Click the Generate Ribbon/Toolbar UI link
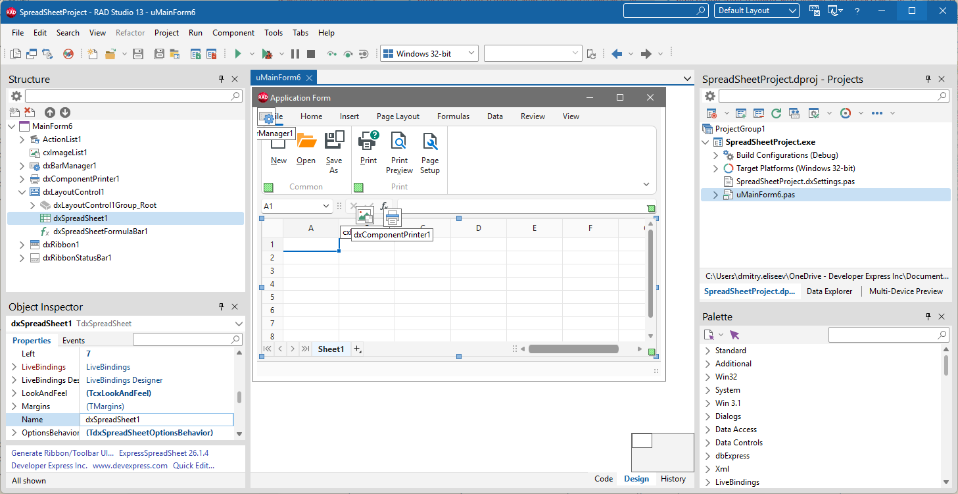958x494 pixels. [62, 453]
